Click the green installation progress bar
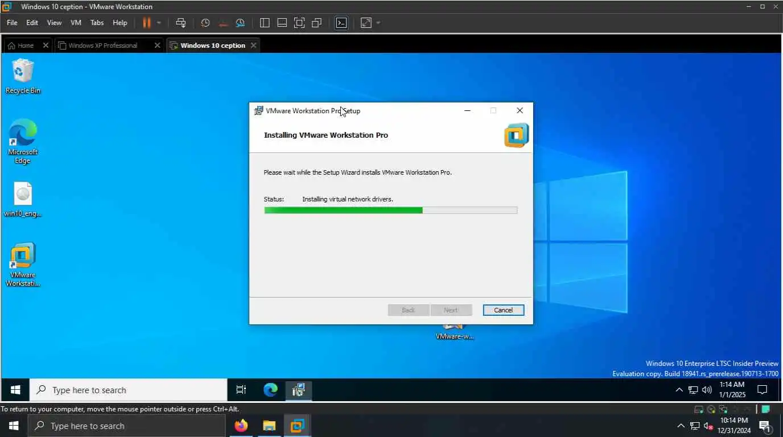This screenshot has width=783, height=437. point(390,210)
